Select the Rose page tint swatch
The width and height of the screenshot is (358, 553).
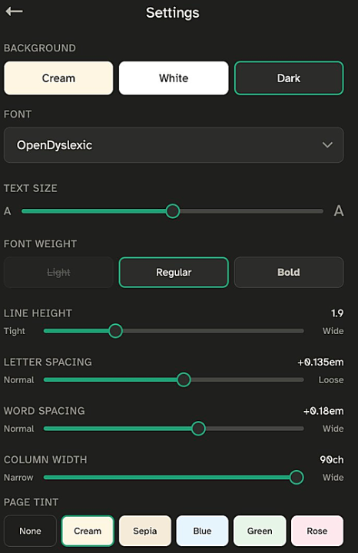pyautogui.click(x=317, y=531)
